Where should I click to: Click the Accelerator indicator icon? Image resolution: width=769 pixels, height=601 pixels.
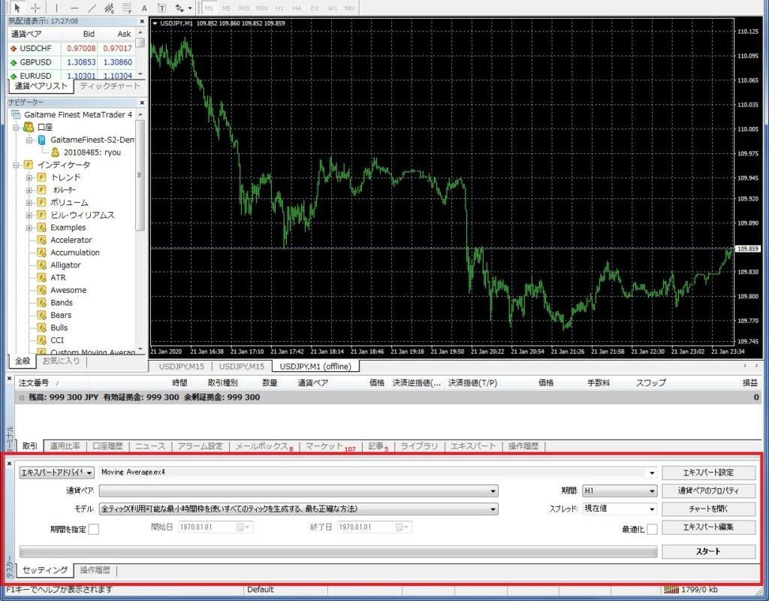[x=42, y=240]
